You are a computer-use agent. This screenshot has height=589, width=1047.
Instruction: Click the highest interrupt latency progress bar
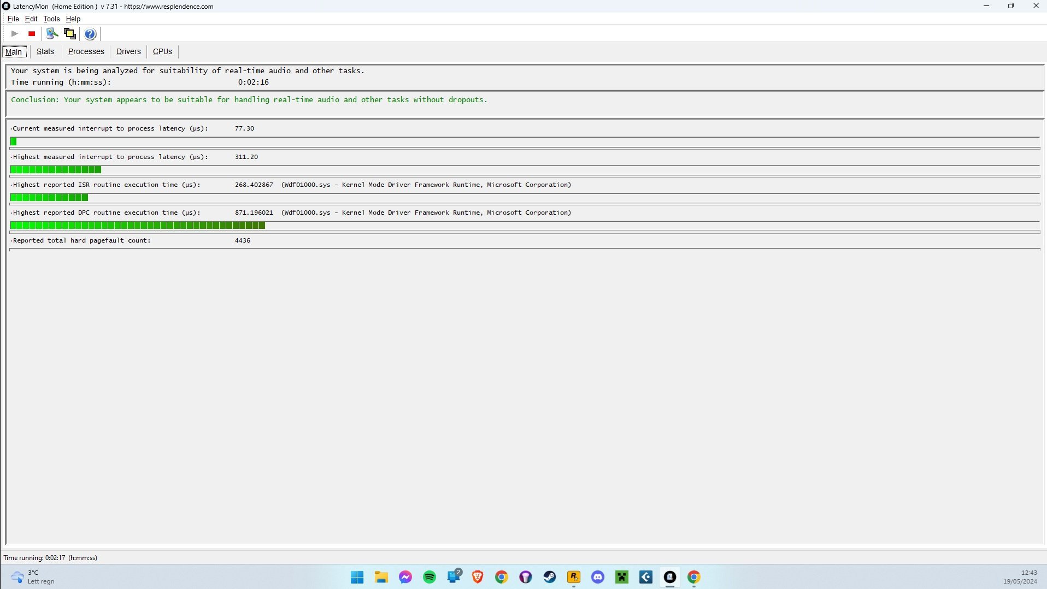click(56, 170)
